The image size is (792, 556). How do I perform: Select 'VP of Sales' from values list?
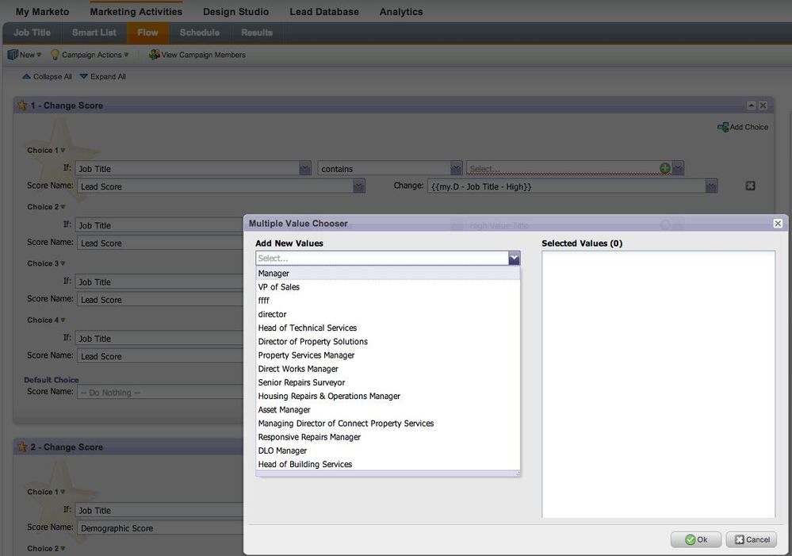(279, 287)
